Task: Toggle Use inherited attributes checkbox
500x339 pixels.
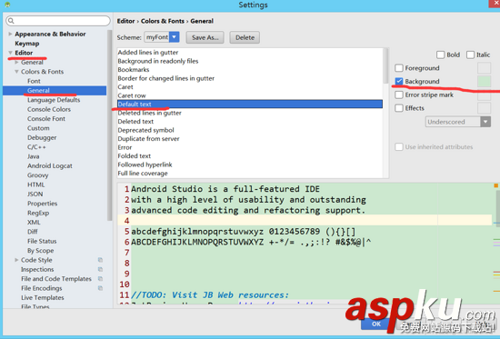Action: [x=399, y=147]
